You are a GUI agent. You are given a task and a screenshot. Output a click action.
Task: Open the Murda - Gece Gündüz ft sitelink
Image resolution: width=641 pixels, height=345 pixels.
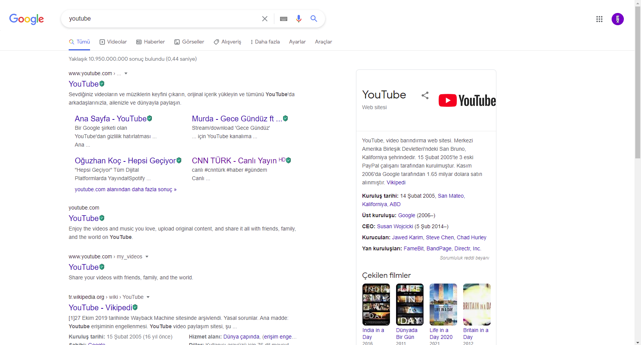237,119
